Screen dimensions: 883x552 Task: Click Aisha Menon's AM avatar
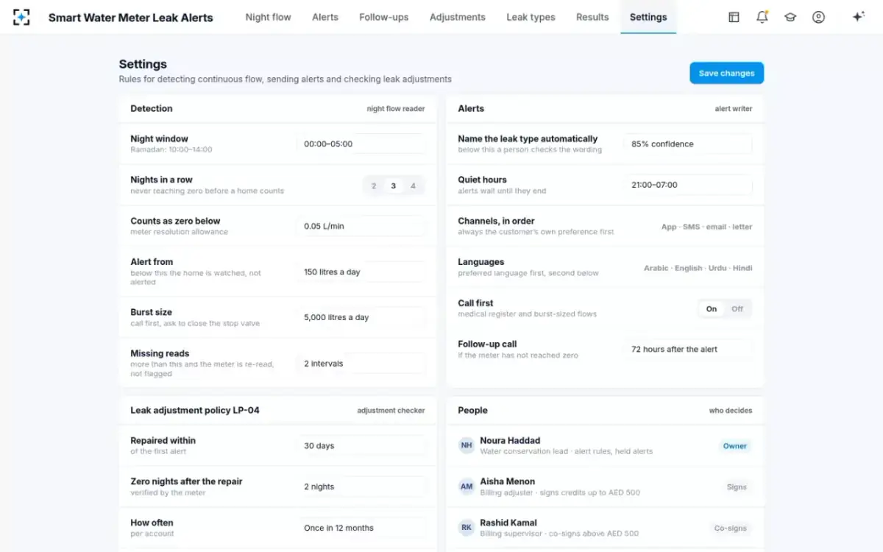[x=467, y=487]
